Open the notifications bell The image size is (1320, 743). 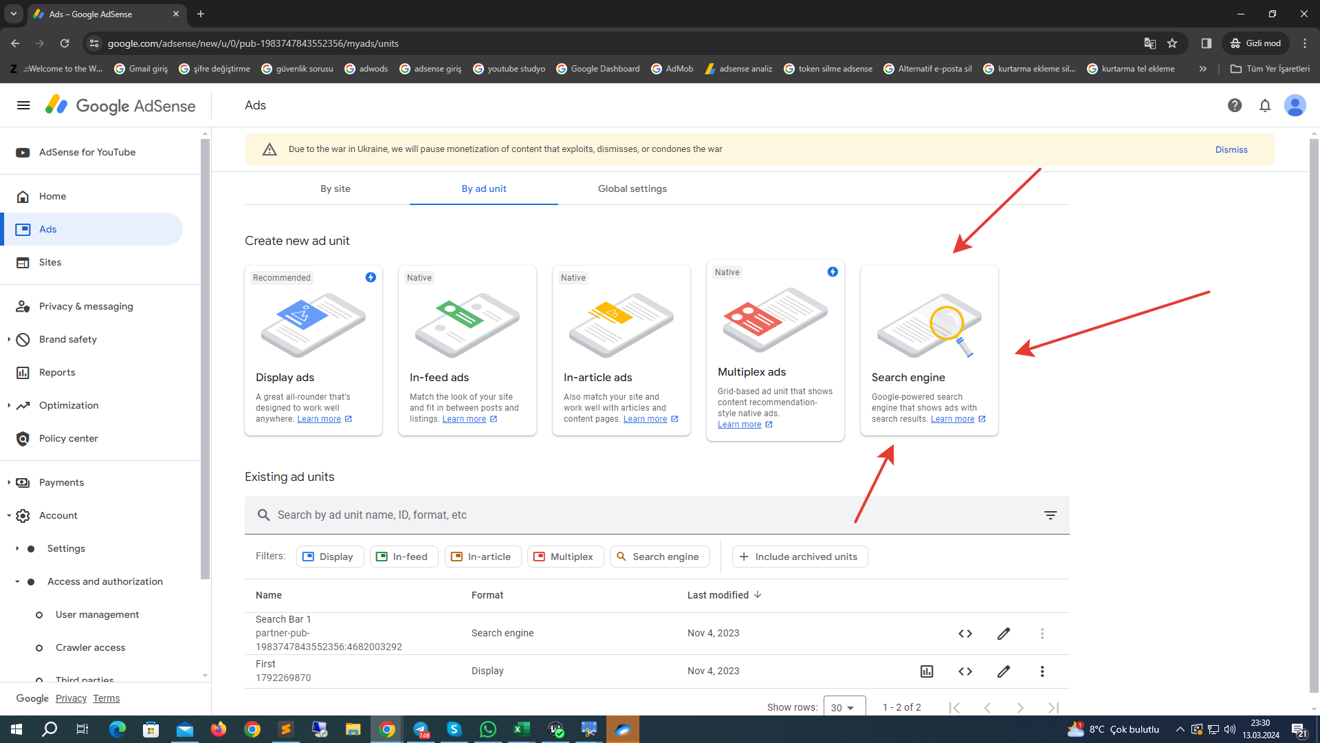pos(1265,105)
